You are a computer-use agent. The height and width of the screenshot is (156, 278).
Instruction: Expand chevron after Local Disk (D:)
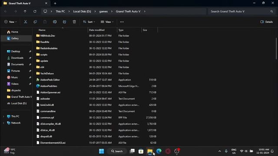point(95,12)
